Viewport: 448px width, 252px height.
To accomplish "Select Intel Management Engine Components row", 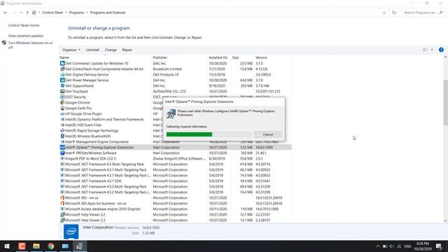I will tap(176, 141).
